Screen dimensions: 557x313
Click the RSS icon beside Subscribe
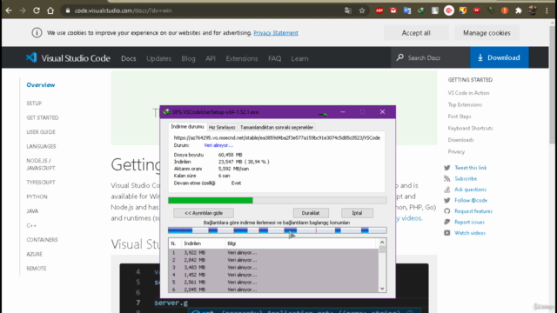446,178
